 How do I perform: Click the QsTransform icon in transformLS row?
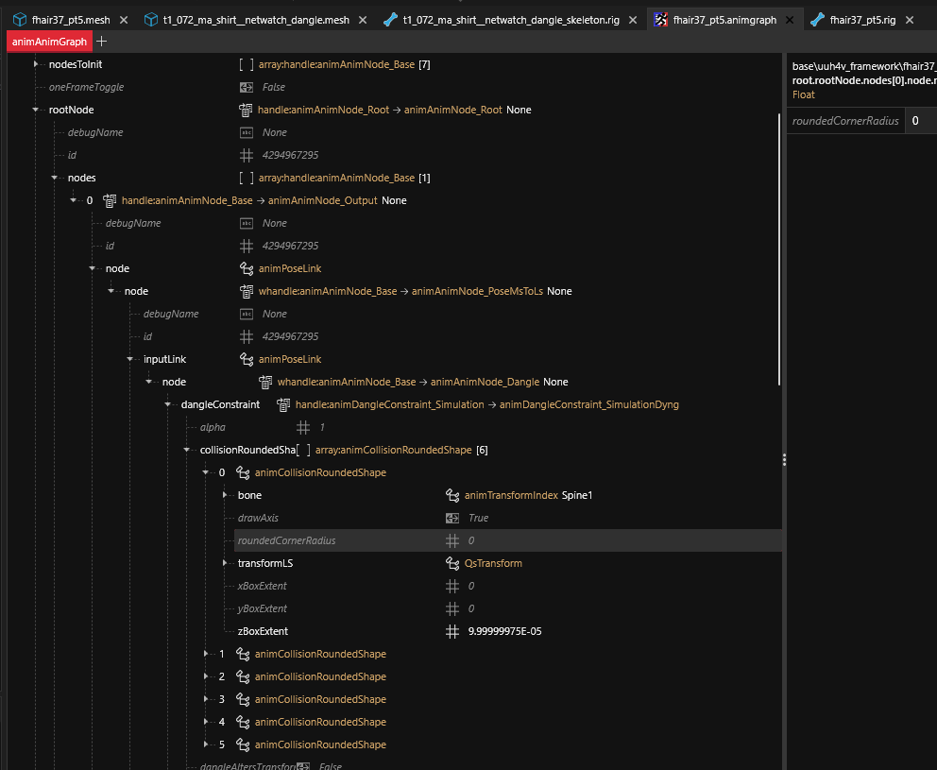point(452,563)
